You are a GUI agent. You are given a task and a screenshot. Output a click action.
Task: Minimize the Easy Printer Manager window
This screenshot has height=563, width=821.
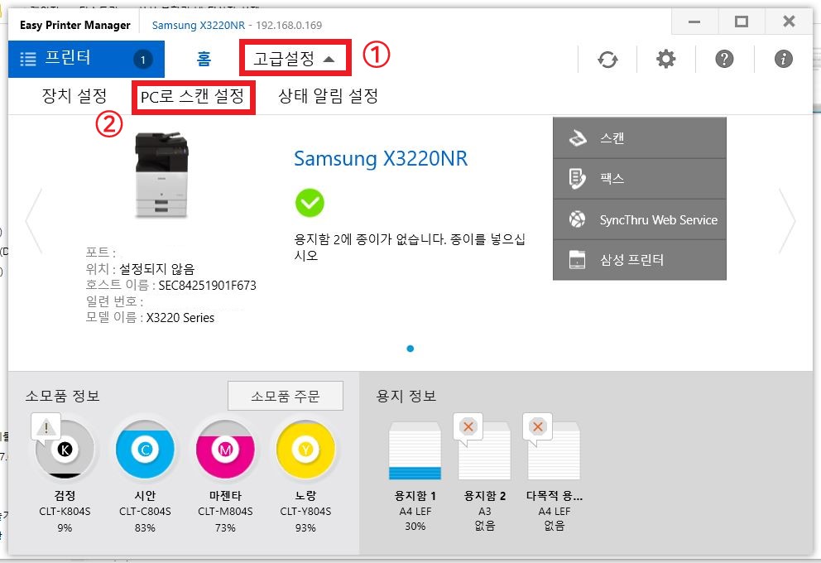(x=695, y=22)
